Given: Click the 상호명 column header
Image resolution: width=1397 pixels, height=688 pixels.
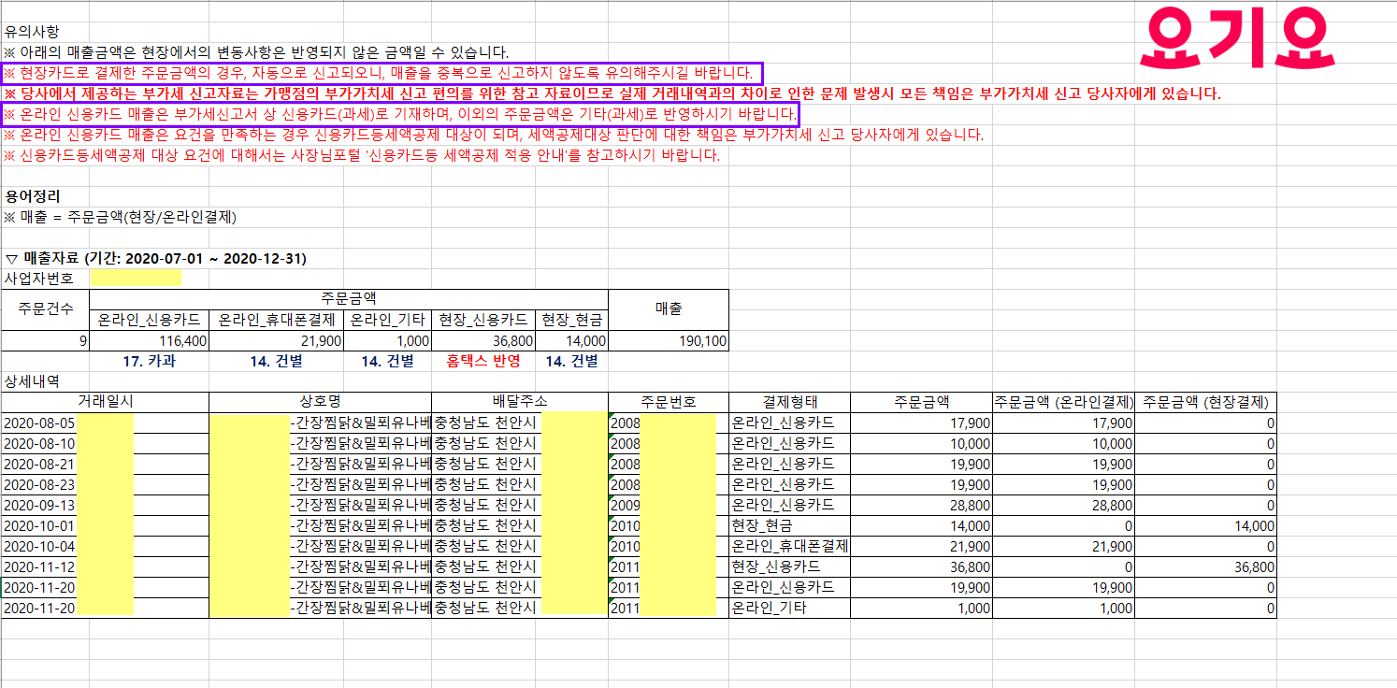Looking at the screenshot, I should (321, 402).
